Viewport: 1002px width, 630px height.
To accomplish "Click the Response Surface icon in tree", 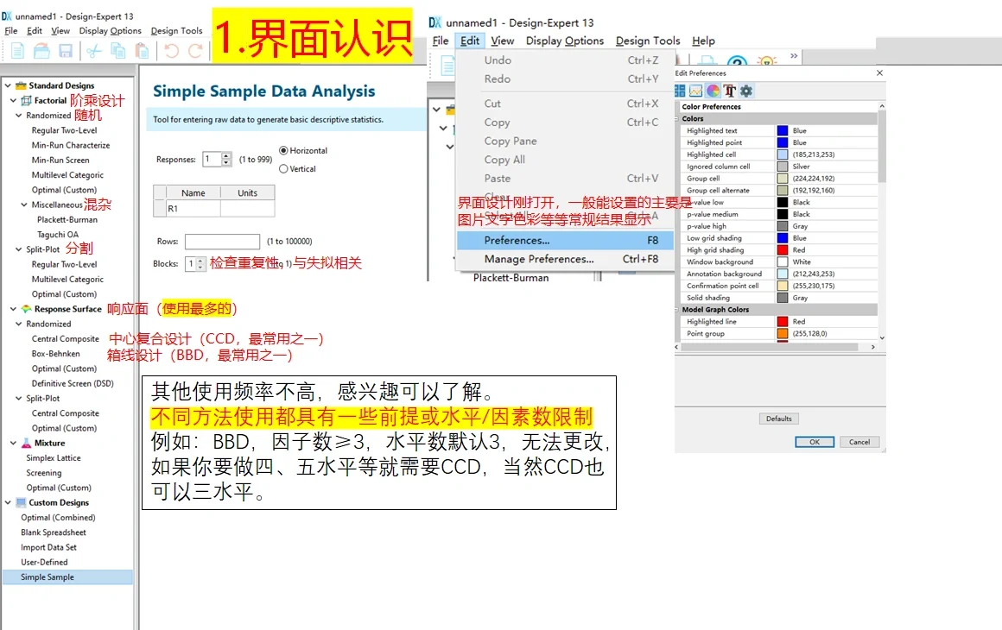I will pos(26,309).
